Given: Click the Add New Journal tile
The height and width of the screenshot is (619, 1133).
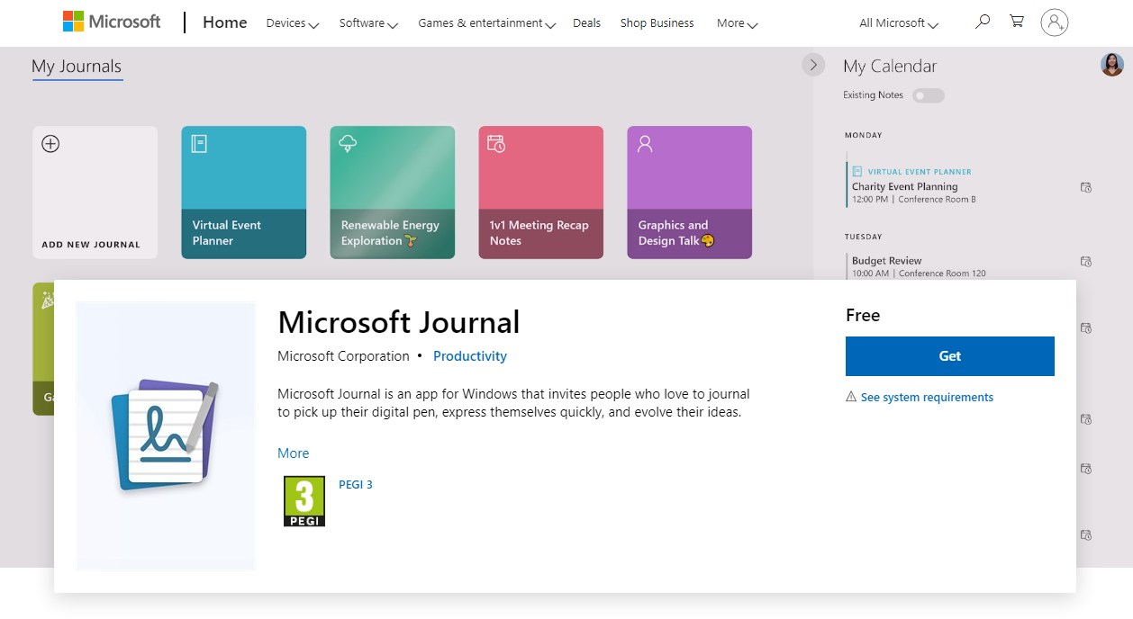Looking at the screenshot, I should [95, 193].
